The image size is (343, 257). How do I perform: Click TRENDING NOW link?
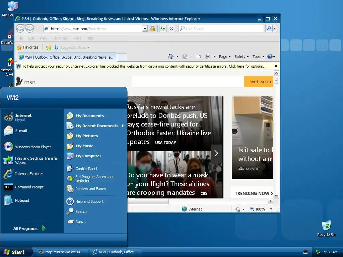click(x=254, y=193)
